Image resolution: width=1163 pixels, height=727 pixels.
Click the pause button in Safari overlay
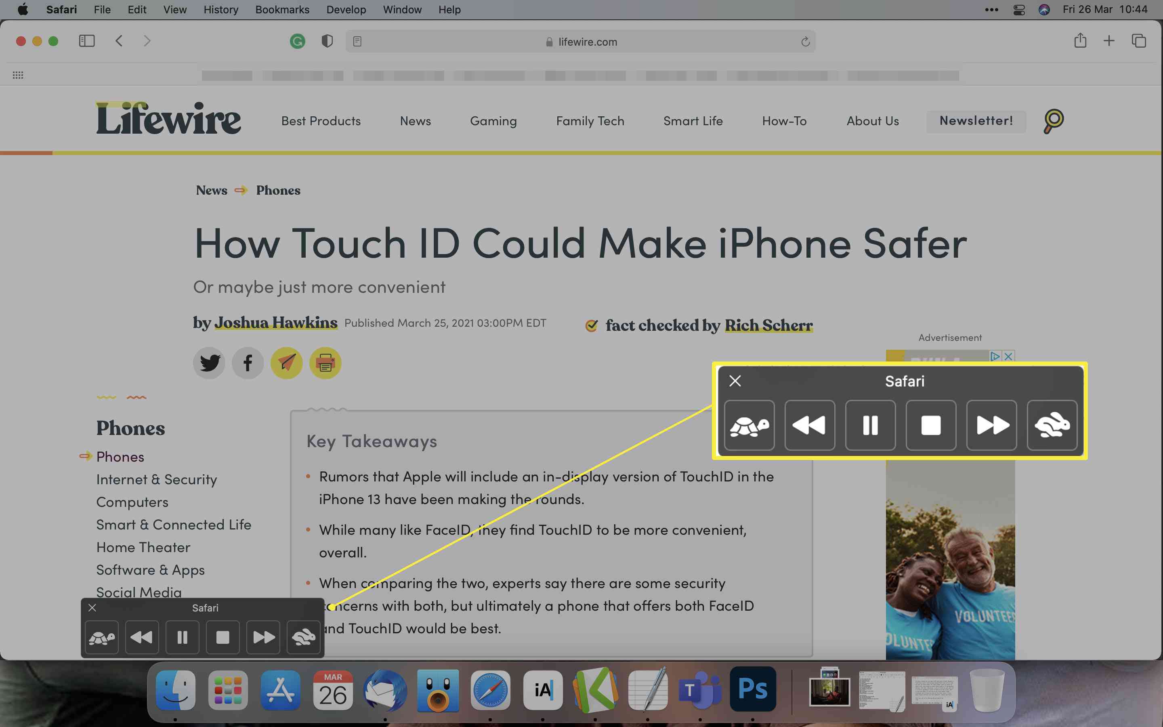pos(871,425)
